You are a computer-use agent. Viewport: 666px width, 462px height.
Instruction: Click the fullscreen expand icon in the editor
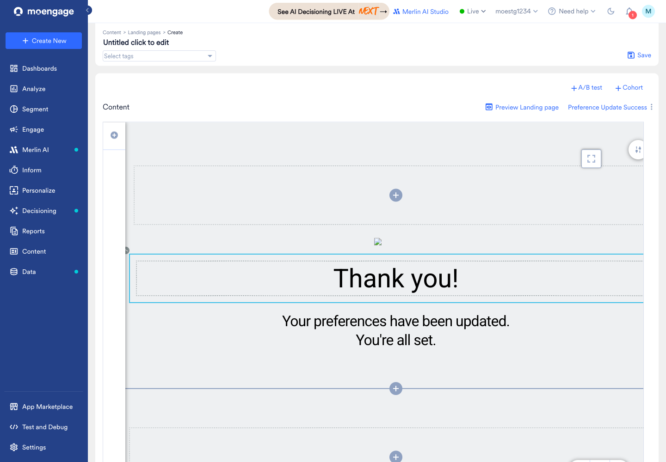591,158
